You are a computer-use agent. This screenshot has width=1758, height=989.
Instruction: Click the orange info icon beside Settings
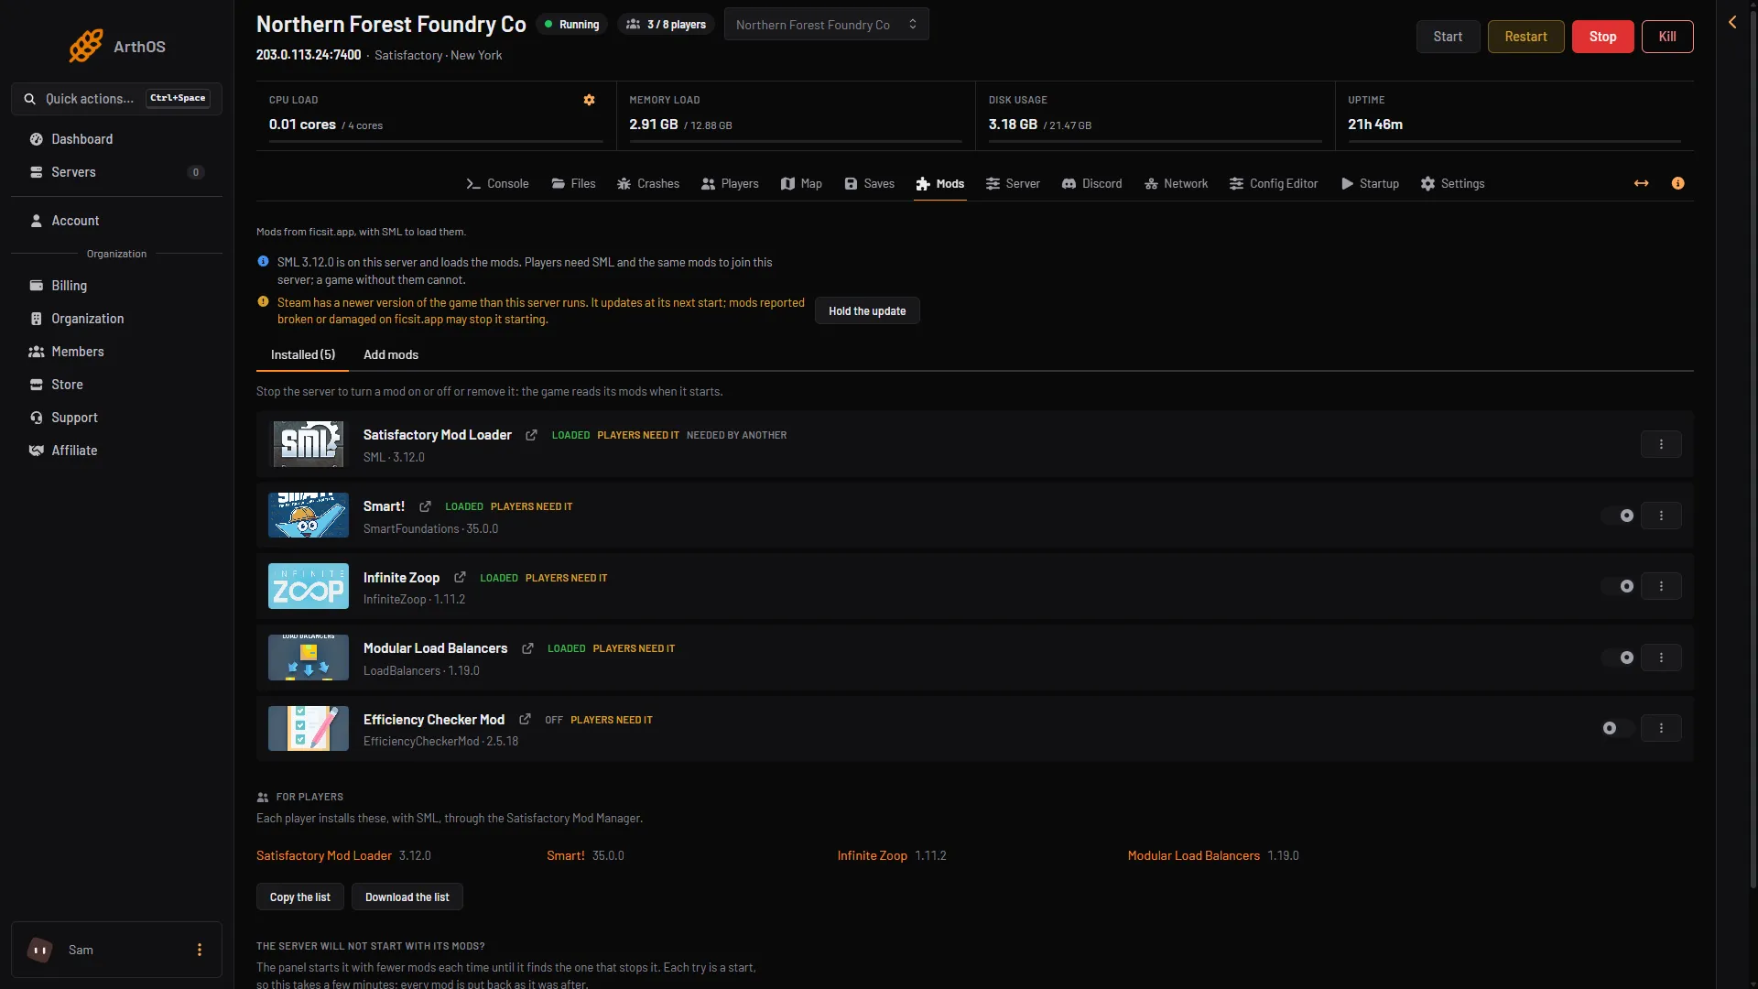point(1677,184)
